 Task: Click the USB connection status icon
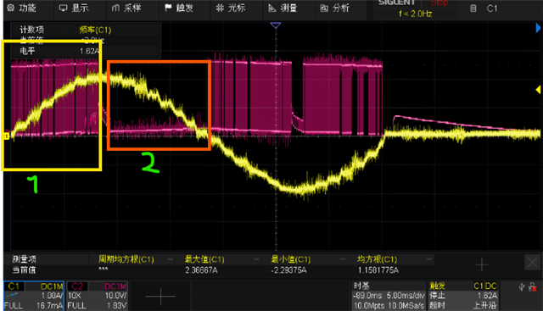522,287
